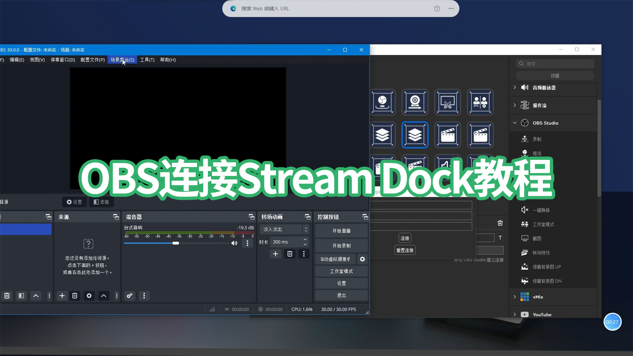Viewport: 633px width, 356px height.
Task: Expand the vMix category
Action: tap(515, 297)
